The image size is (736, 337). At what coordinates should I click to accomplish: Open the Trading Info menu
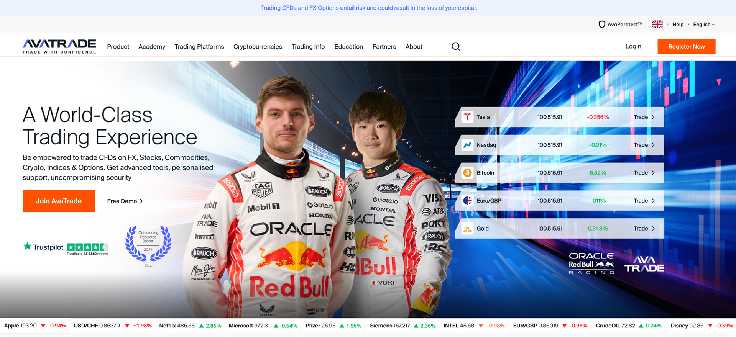308,46
